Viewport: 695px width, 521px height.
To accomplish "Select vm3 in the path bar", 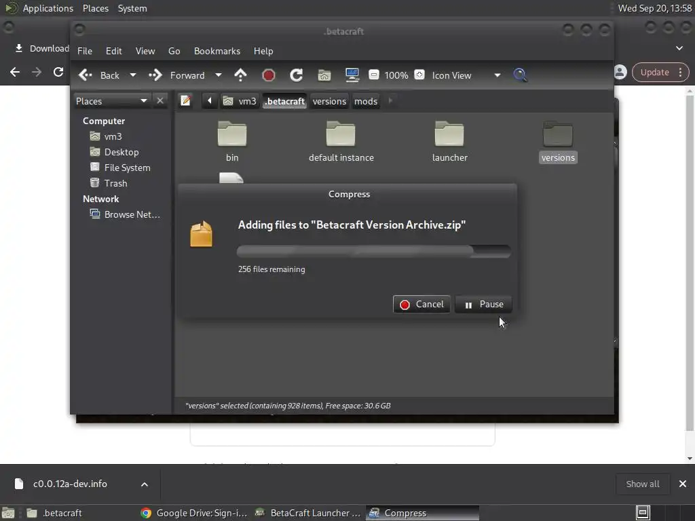I will coord(240,101).
